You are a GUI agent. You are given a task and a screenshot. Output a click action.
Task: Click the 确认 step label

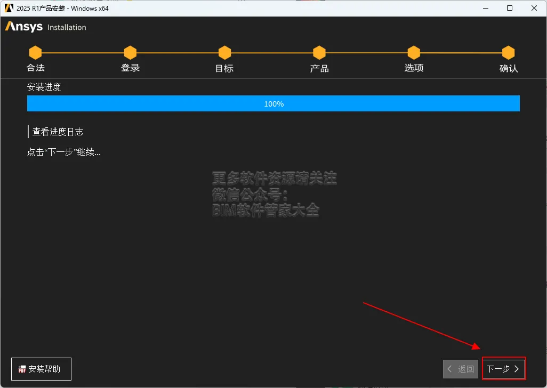pos(508,68)
